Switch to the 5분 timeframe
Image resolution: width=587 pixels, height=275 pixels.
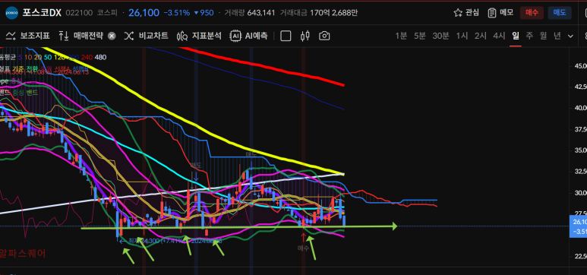(x=420, y=36)
